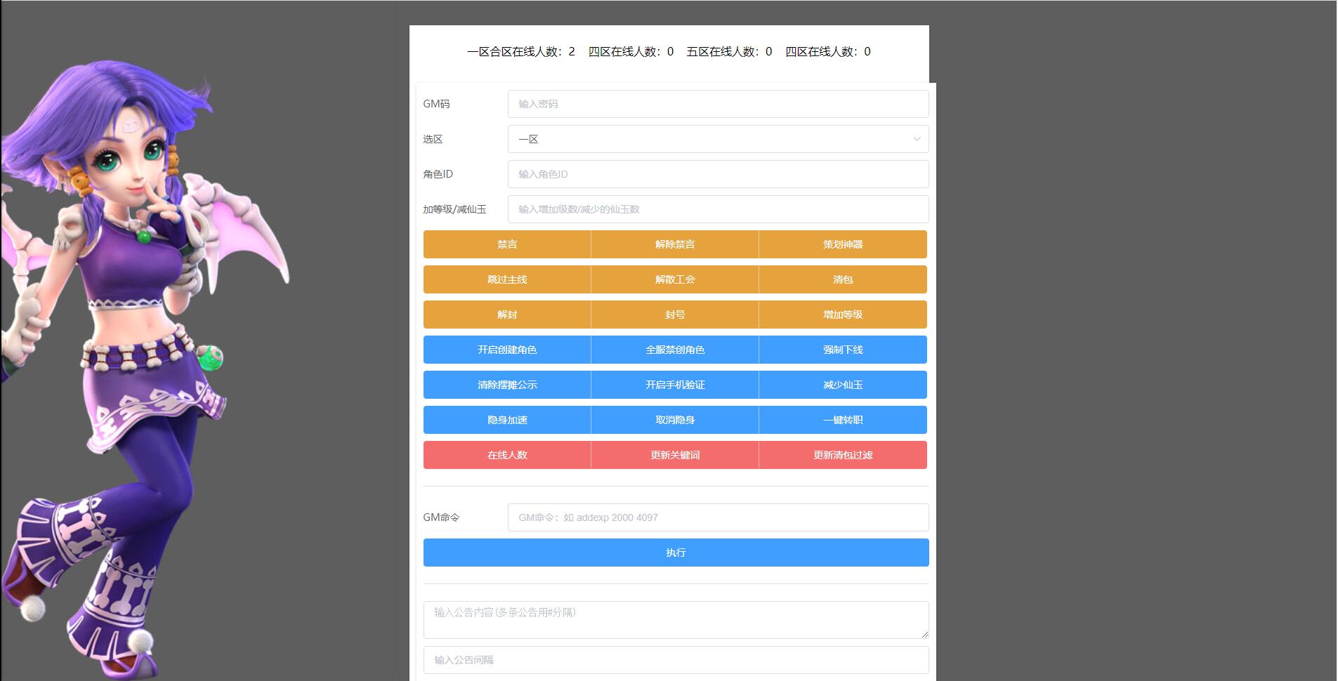Click the GM码 password input field
Image resolution: width=1338 pixels, height=681 pixels.
click(718, 103)
